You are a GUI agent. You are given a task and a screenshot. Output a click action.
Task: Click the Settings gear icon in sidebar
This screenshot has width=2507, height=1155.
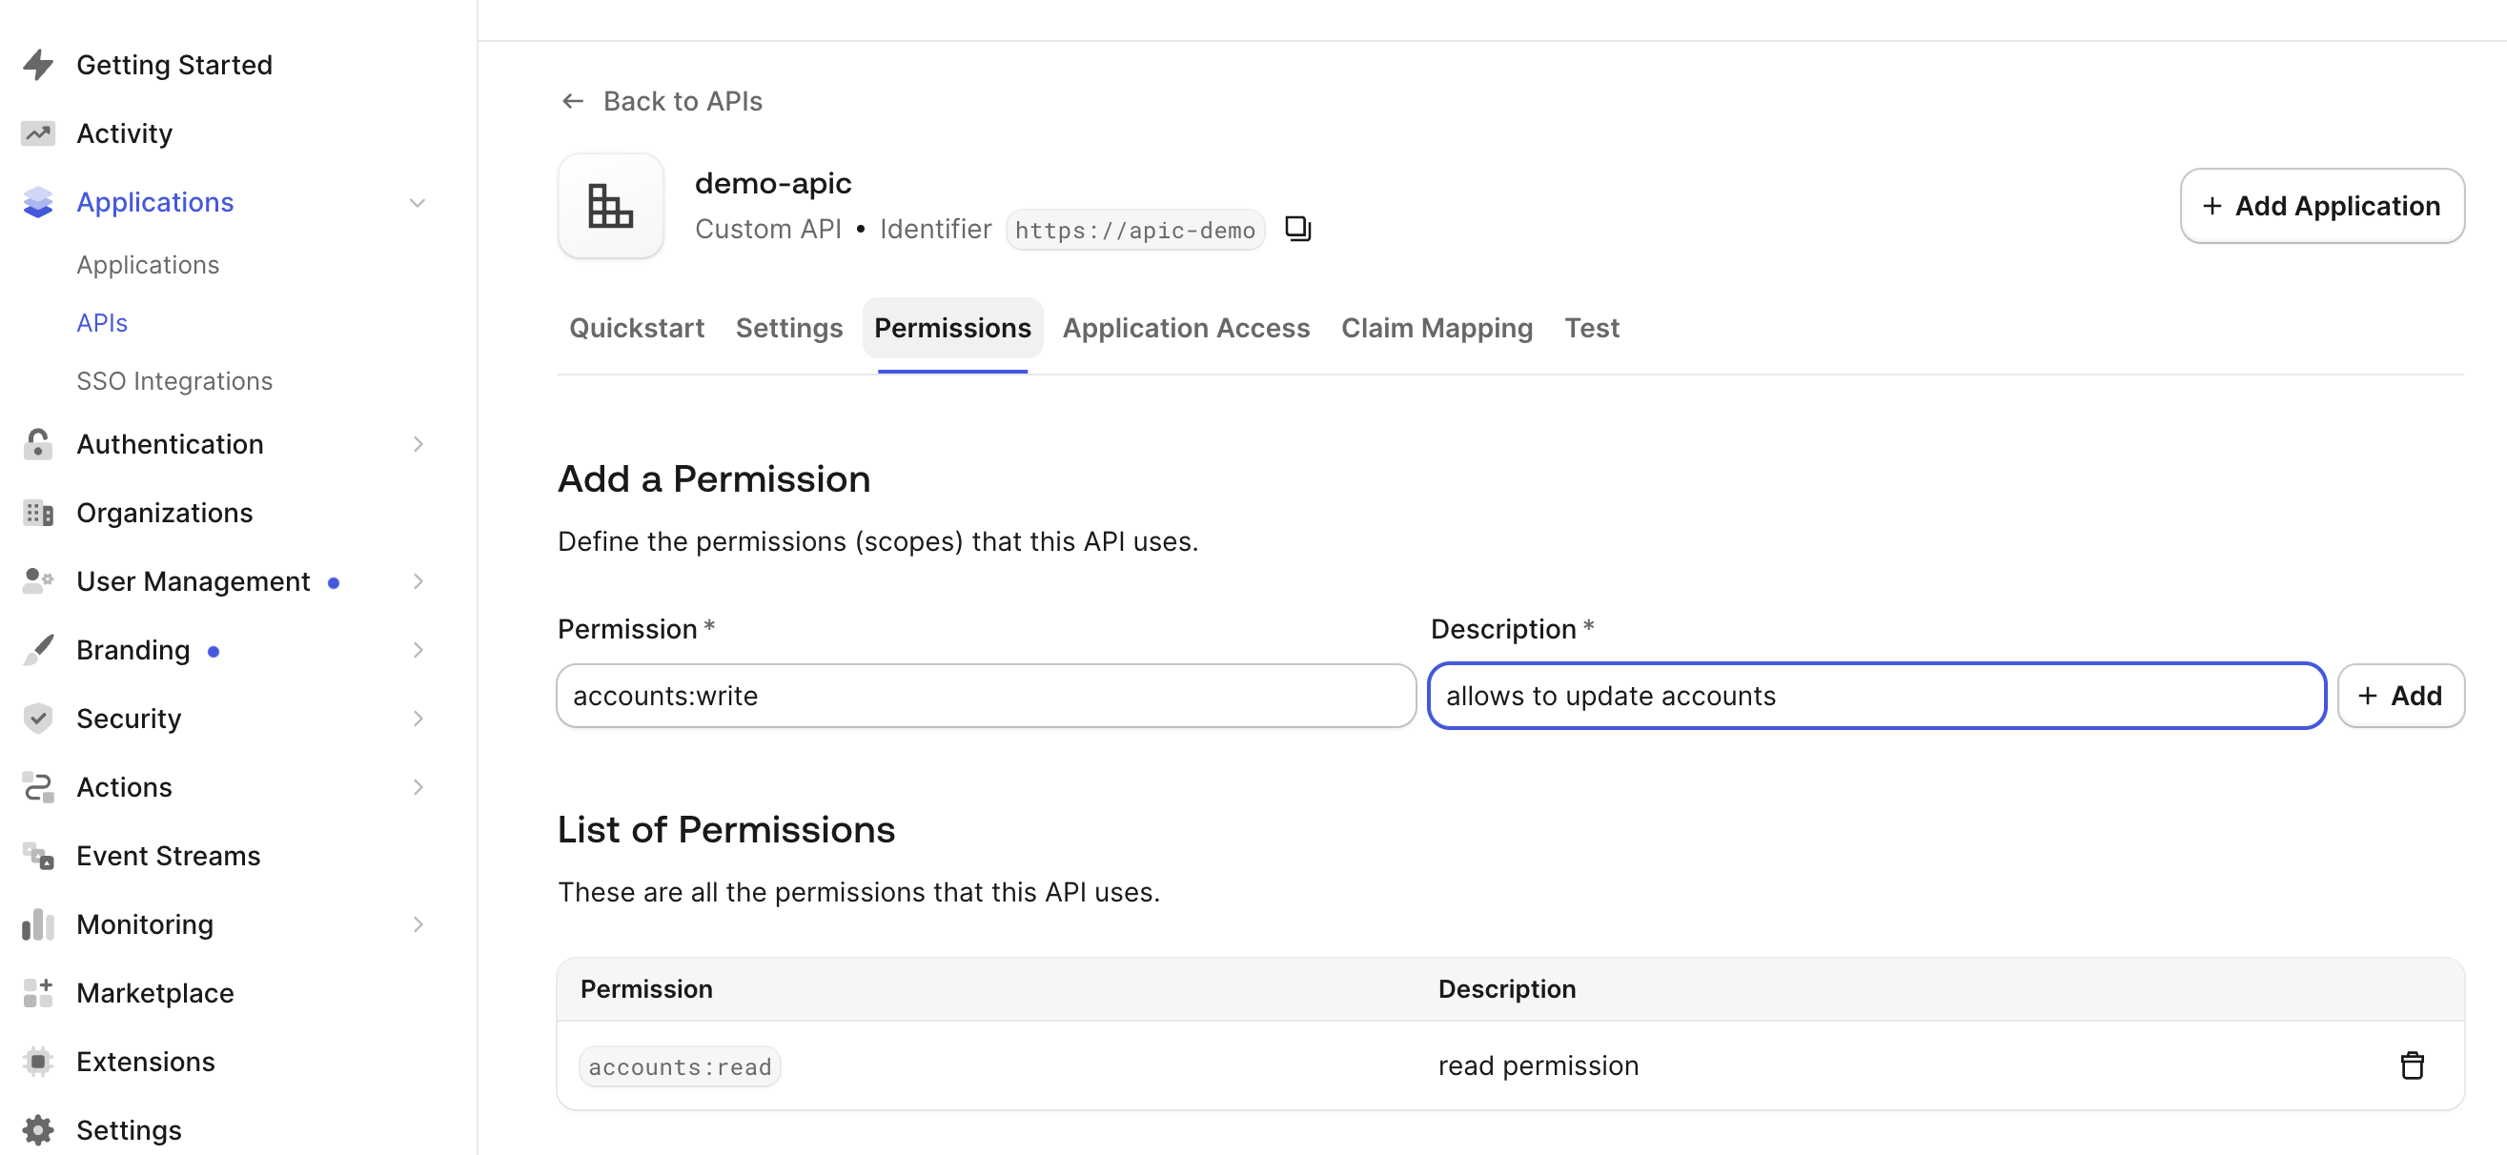click(x=38, y=1129)
